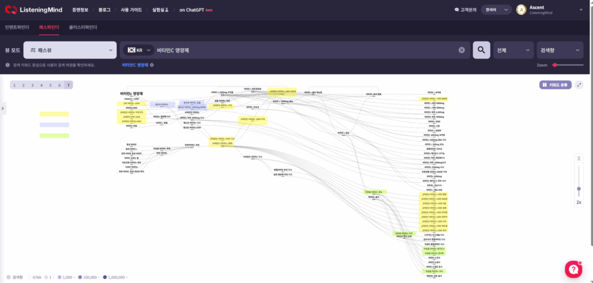Screen dimensions: 593x283
Task: Select depth step 3
Action: [32, 85]
